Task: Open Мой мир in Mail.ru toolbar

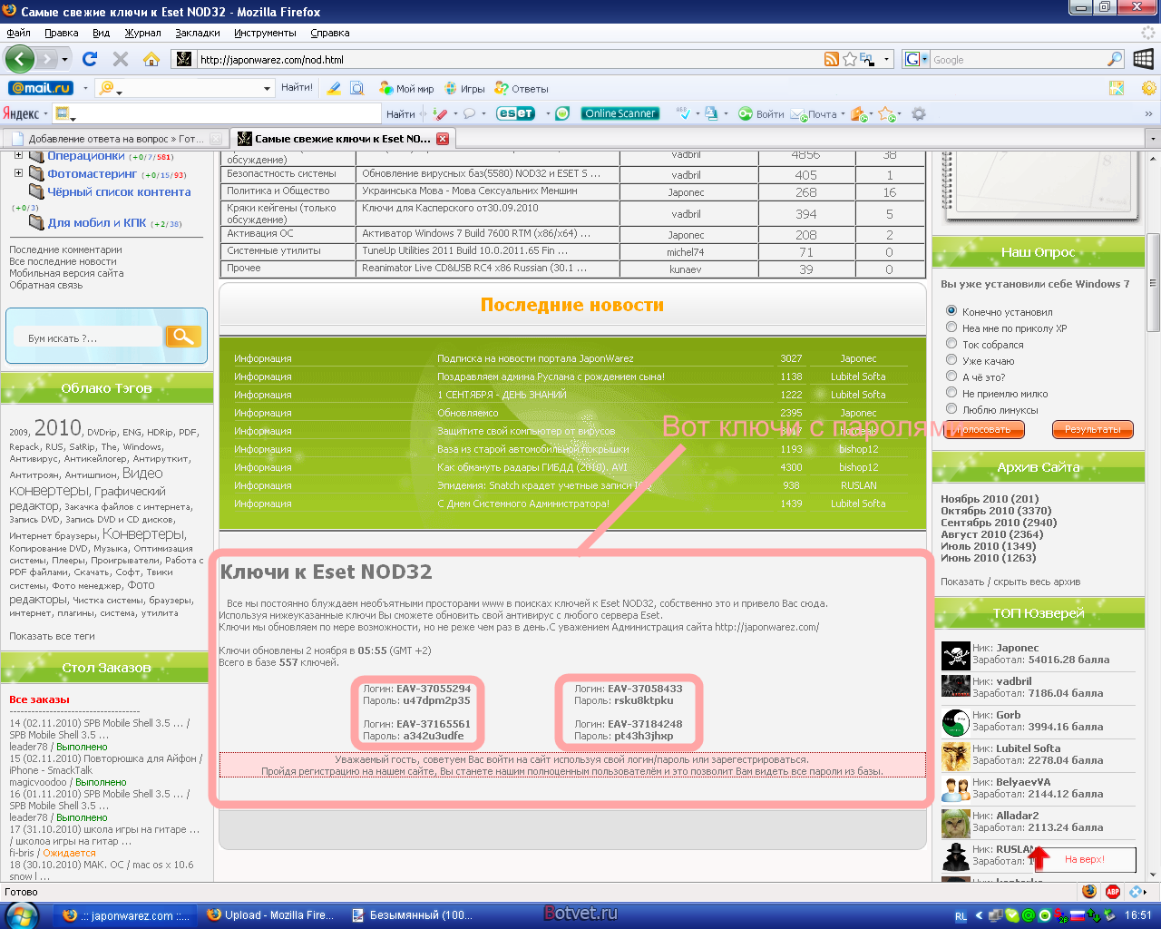Action: (406, 89)
